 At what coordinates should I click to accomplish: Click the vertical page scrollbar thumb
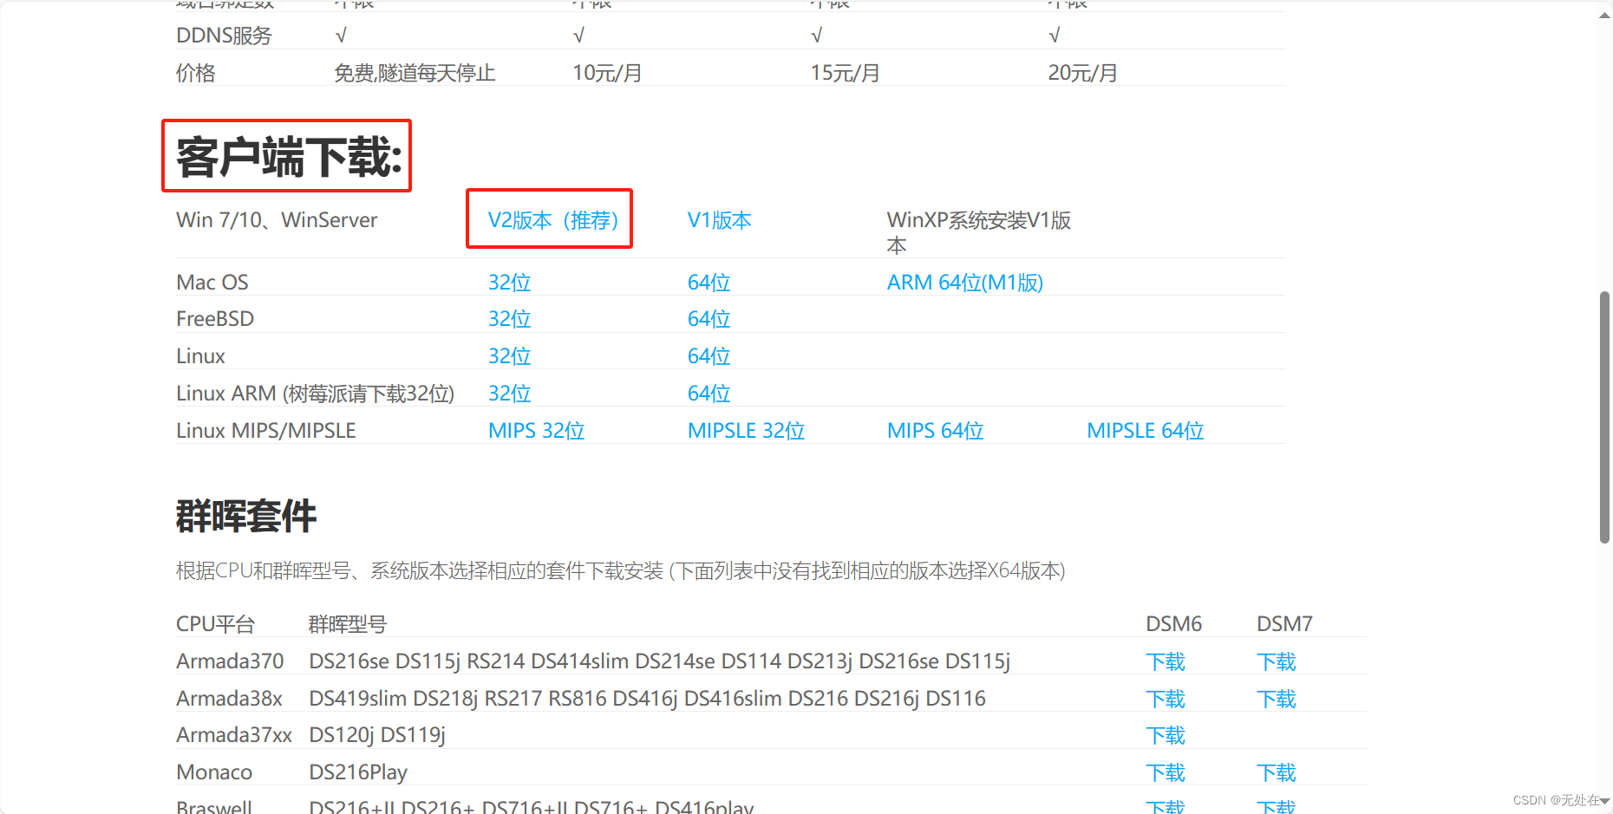click(x=1604, y=418)
